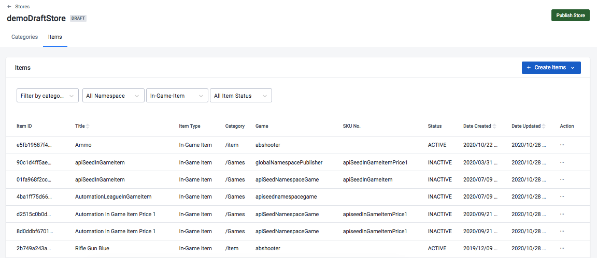The image size is (597, 258).
Task: Sort the table by Title column
Action: point(82,126)
